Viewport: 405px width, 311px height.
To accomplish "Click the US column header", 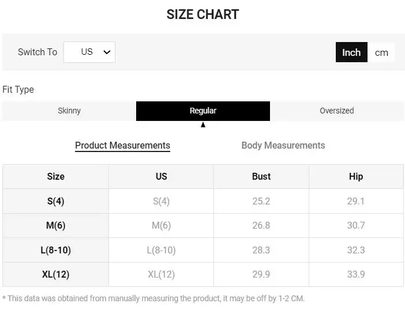I will point(162,176).
